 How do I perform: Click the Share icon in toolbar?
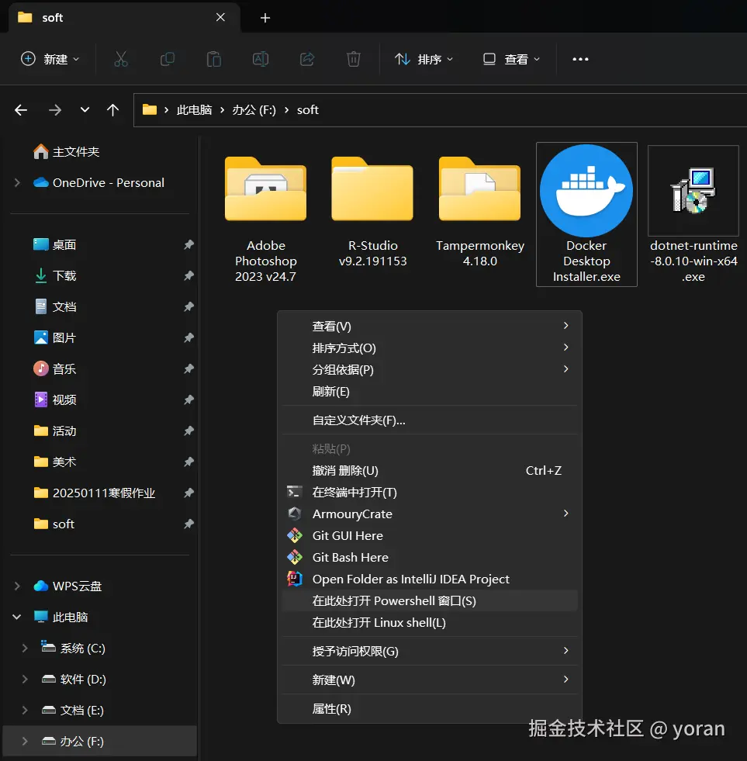click(307, 59)
